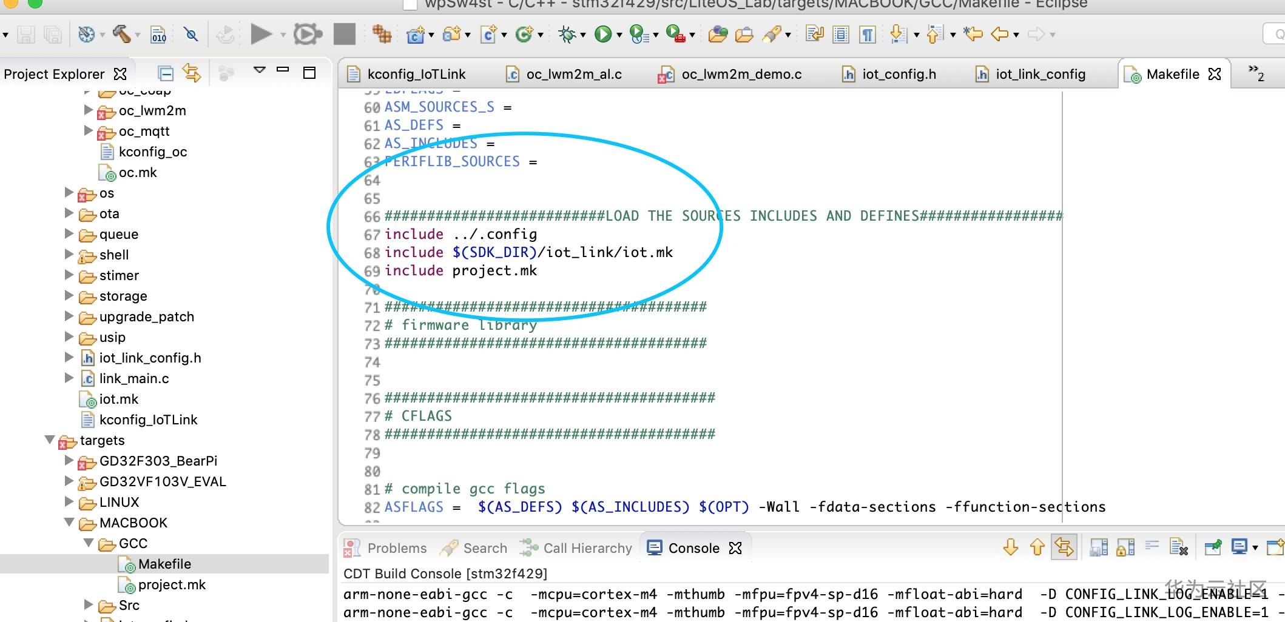Expand the os folder in Project Explorer
The image size is (1285, 622).
click(x=68, y=193)
